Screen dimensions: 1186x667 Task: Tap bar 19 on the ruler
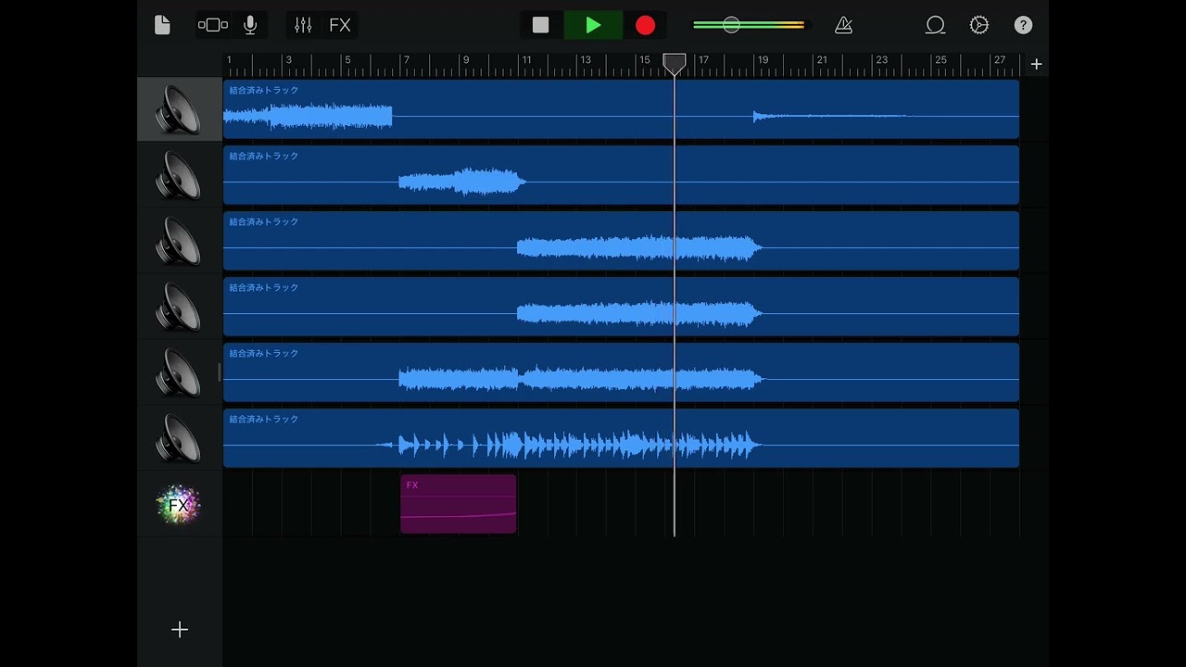[763, 61]
